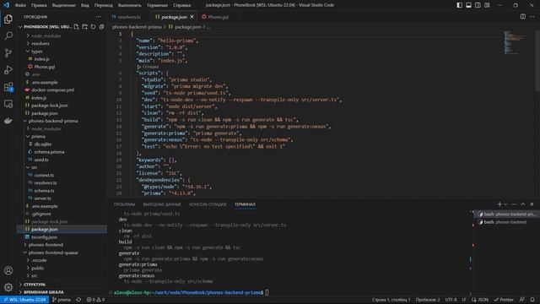Open errors and warnings count in status bar

pyautogui.click(x=95, y=300)
